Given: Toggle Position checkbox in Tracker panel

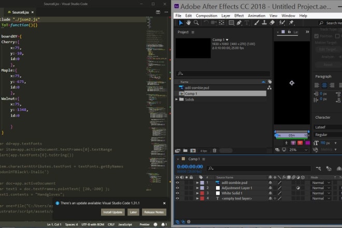Looking at the screenshot, I should 317,36.
